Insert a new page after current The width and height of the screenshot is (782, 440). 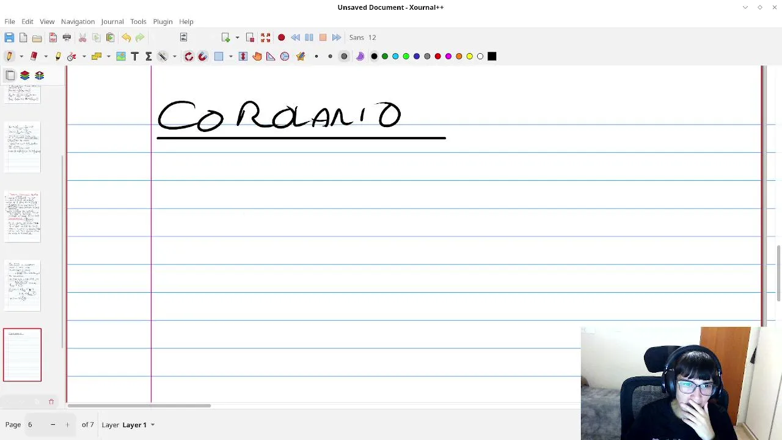pyautogui.click(x=226, y=37)
